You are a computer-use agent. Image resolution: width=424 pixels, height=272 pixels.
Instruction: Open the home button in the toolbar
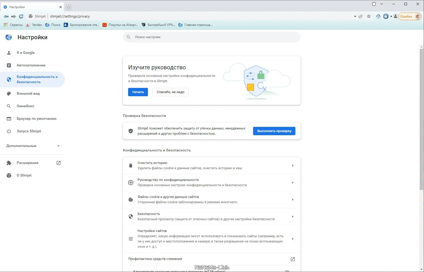tap(378, 16)
